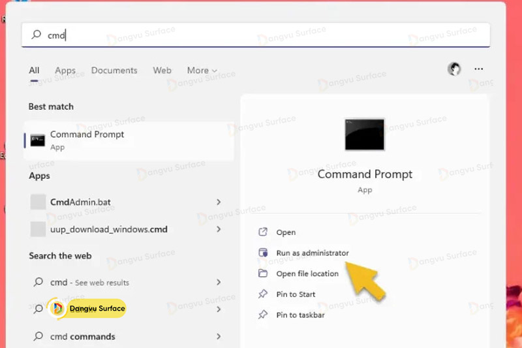Image resolution: width=522 pixels, height=348 pixels.
Task: Expand the More dropdown
Action: [202, 71]
